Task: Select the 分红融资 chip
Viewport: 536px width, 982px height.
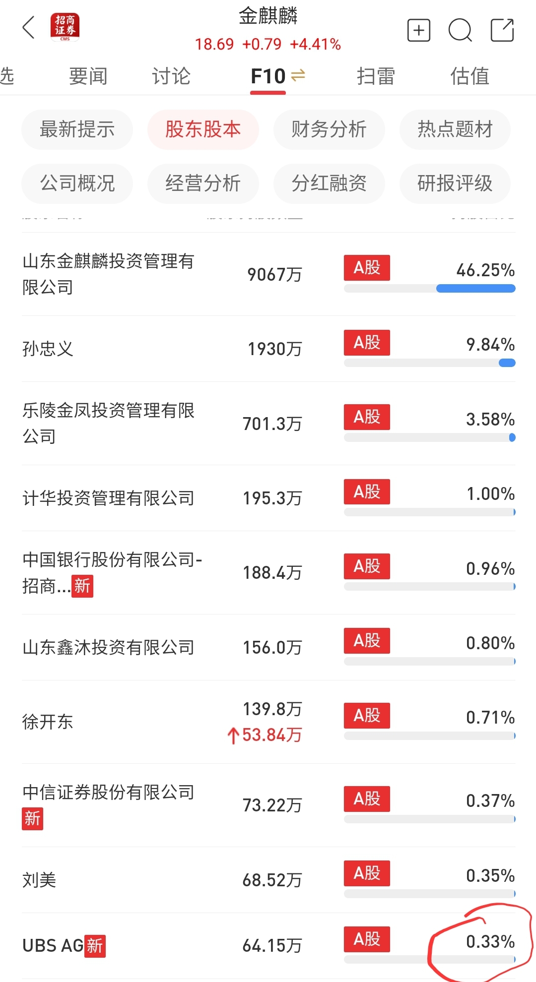Action: (329, 184)
